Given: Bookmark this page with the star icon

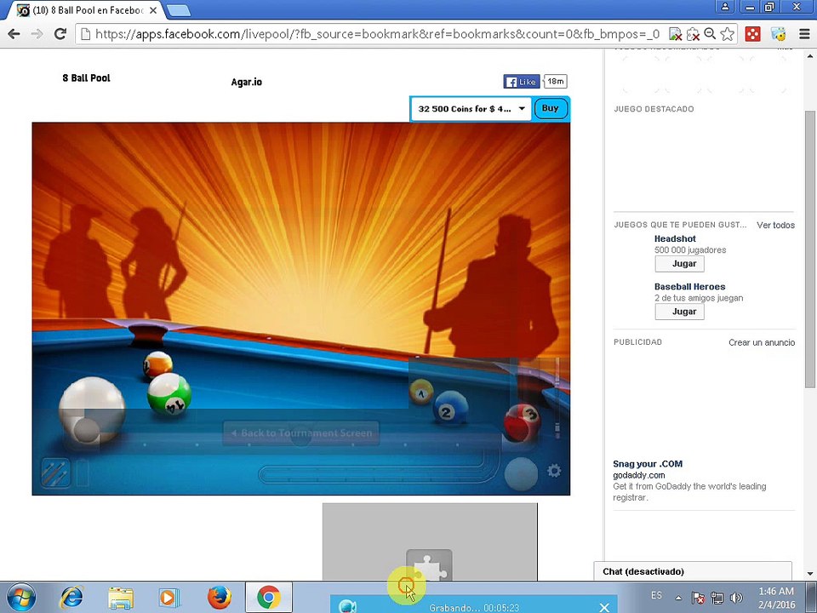Looking at the screenshot, I should coord(727,34).
